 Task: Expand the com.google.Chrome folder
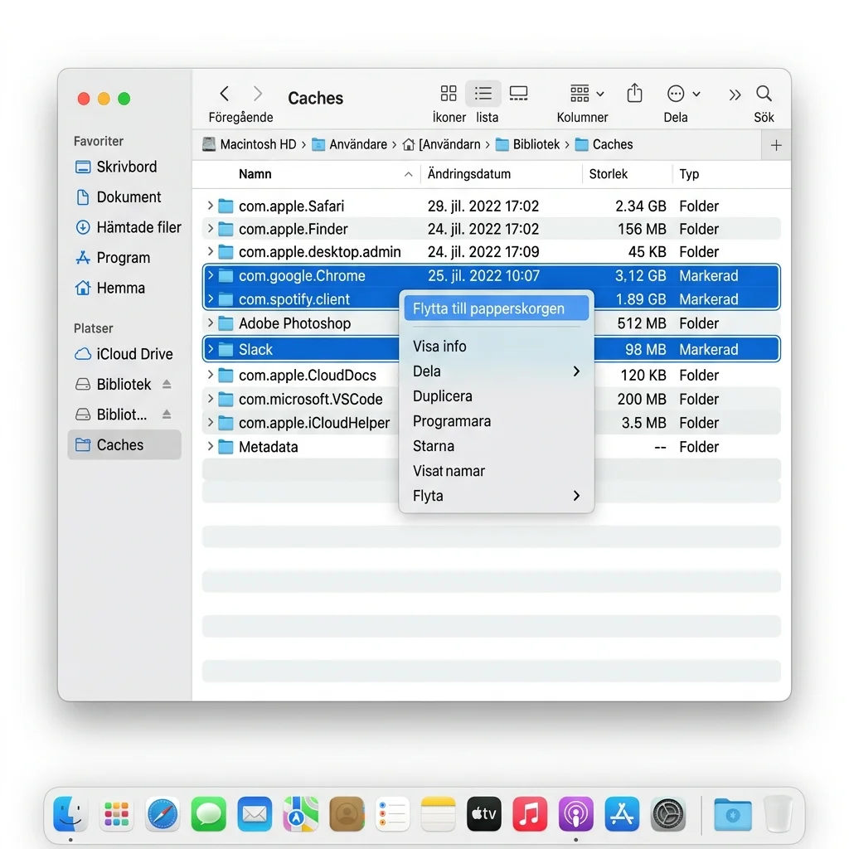(x=210, y=275)
